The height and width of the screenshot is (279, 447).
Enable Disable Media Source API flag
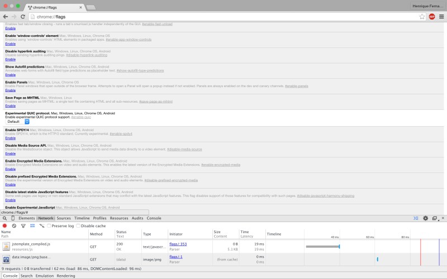pyautogui.click(x=10, y=153)
